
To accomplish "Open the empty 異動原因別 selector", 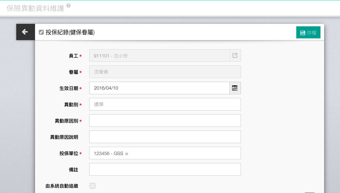I will coord(165,121).
